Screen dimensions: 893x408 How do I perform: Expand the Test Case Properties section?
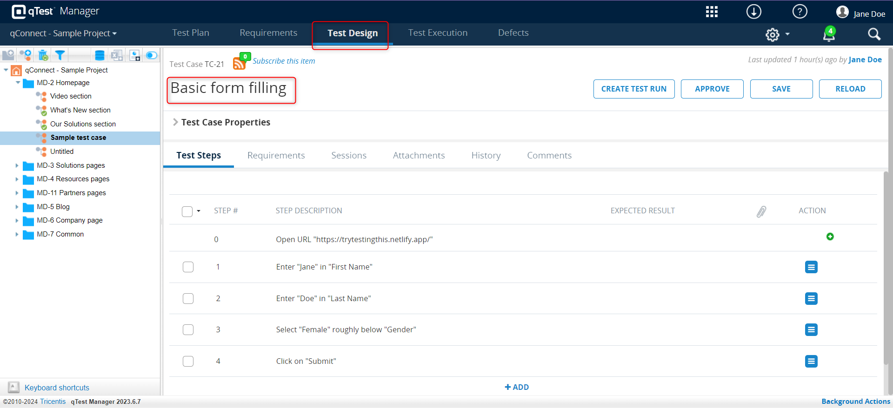pos(176,122)
